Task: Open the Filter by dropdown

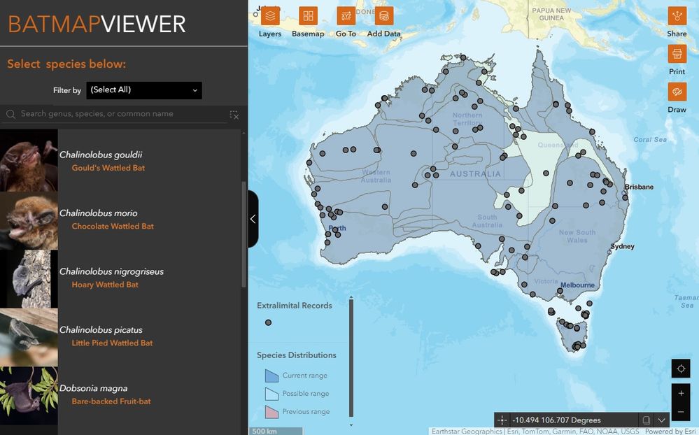Action: pyautogui.click(x=144, y=90)
